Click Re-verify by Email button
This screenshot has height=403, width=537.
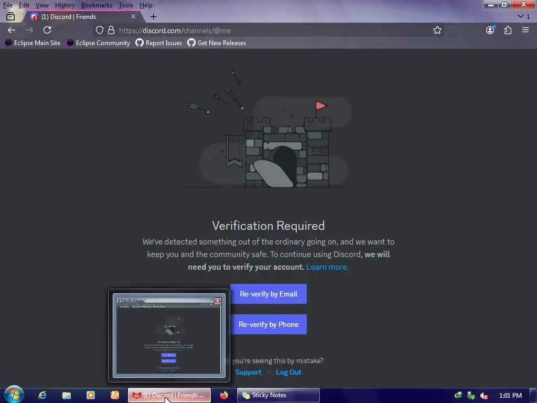(x=268, y=294)
